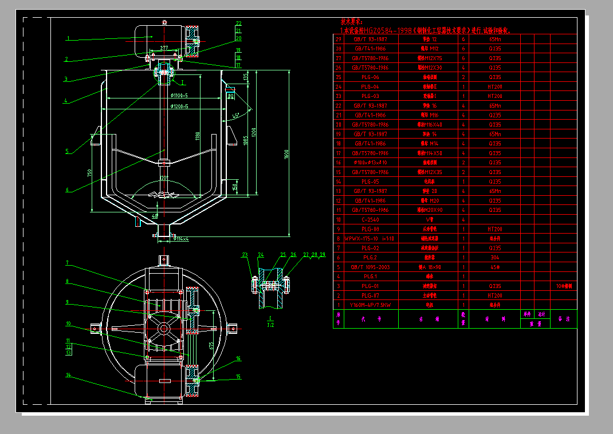Screen dimensions: 613x434
Task: Select the 675 dimension in the plan view
Action: 211,346
